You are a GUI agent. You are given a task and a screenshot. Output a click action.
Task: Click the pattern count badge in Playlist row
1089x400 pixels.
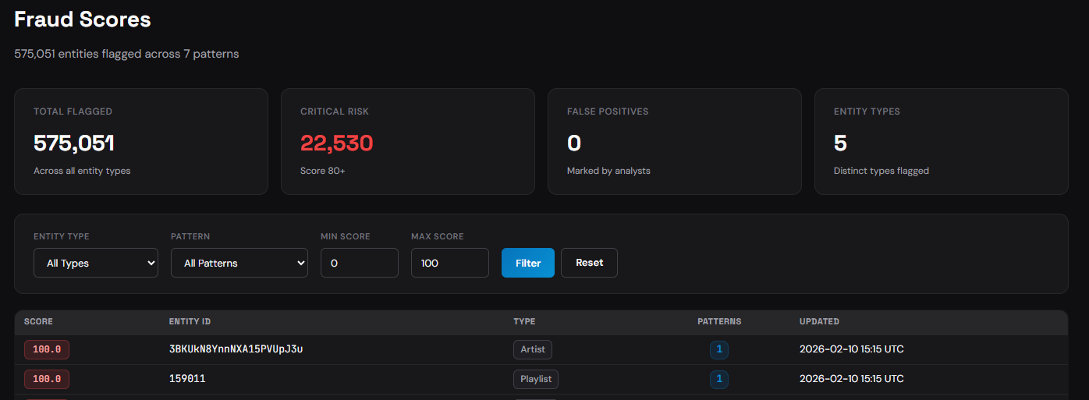[x=718, y=379]
